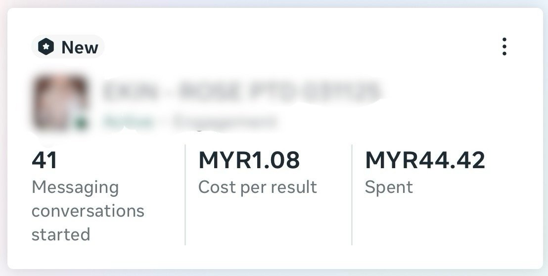Click the "conversations" word in results label
This screenshot has height=276, width=548.
click(x=88, y=211)
